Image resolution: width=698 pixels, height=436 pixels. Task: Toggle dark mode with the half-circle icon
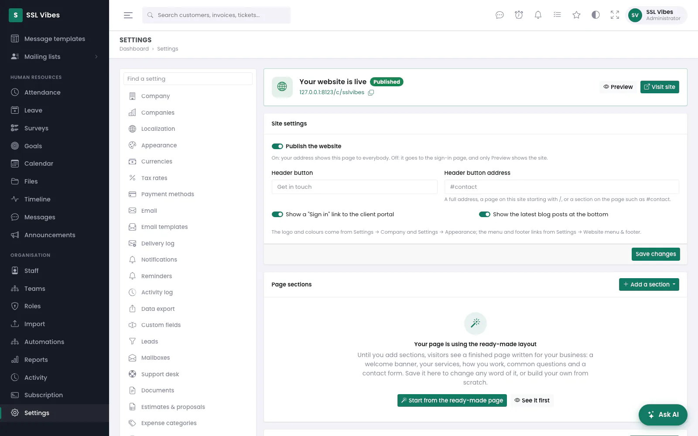(x=595, y=15)
